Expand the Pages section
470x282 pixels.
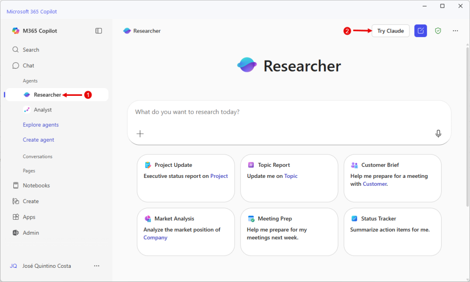click(29, 171)
